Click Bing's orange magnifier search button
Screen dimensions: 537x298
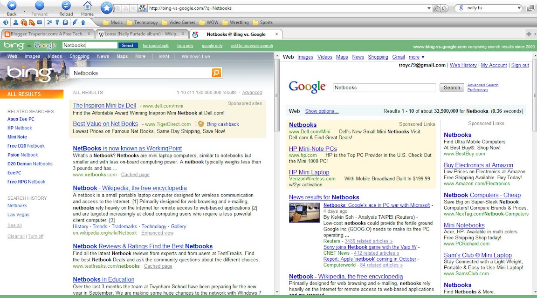216,73
